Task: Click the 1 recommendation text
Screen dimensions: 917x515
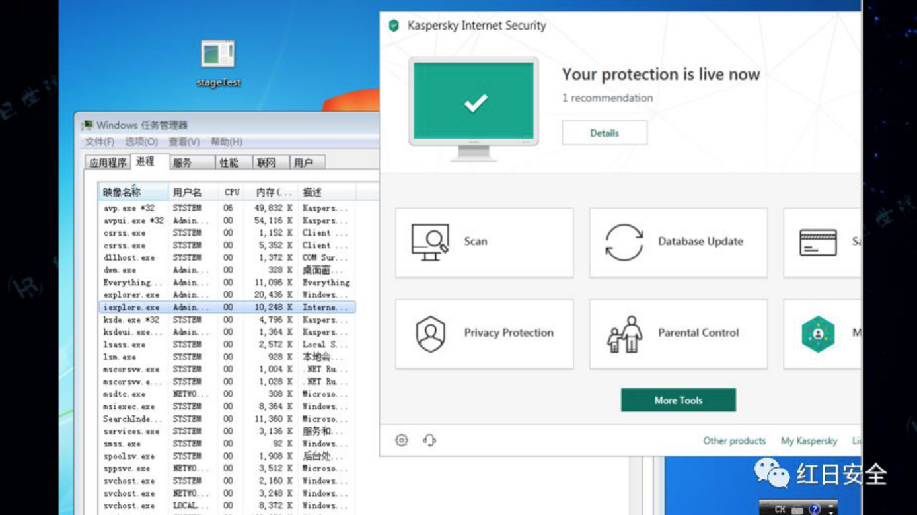Action: point(607,98)
